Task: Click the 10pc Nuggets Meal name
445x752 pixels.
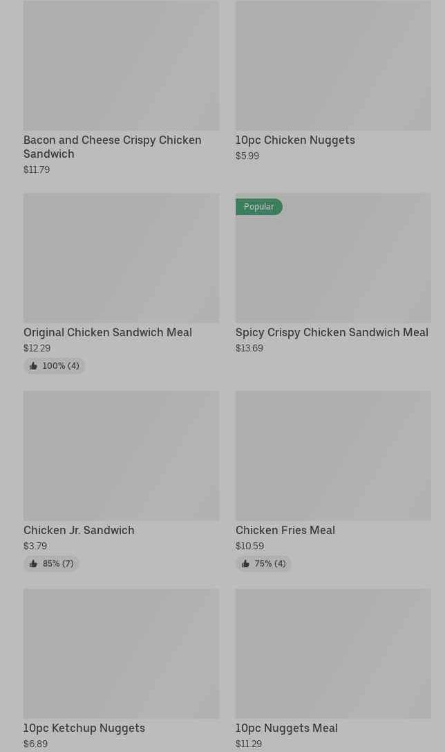Action: pyautogui.click(x=286, y=728)
